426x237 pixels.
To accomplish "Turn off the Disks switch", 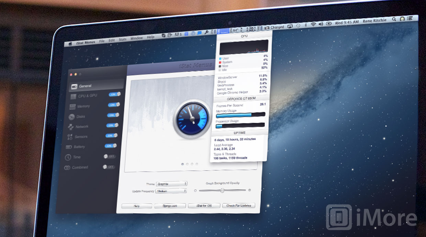I will [x=113, y=115].
